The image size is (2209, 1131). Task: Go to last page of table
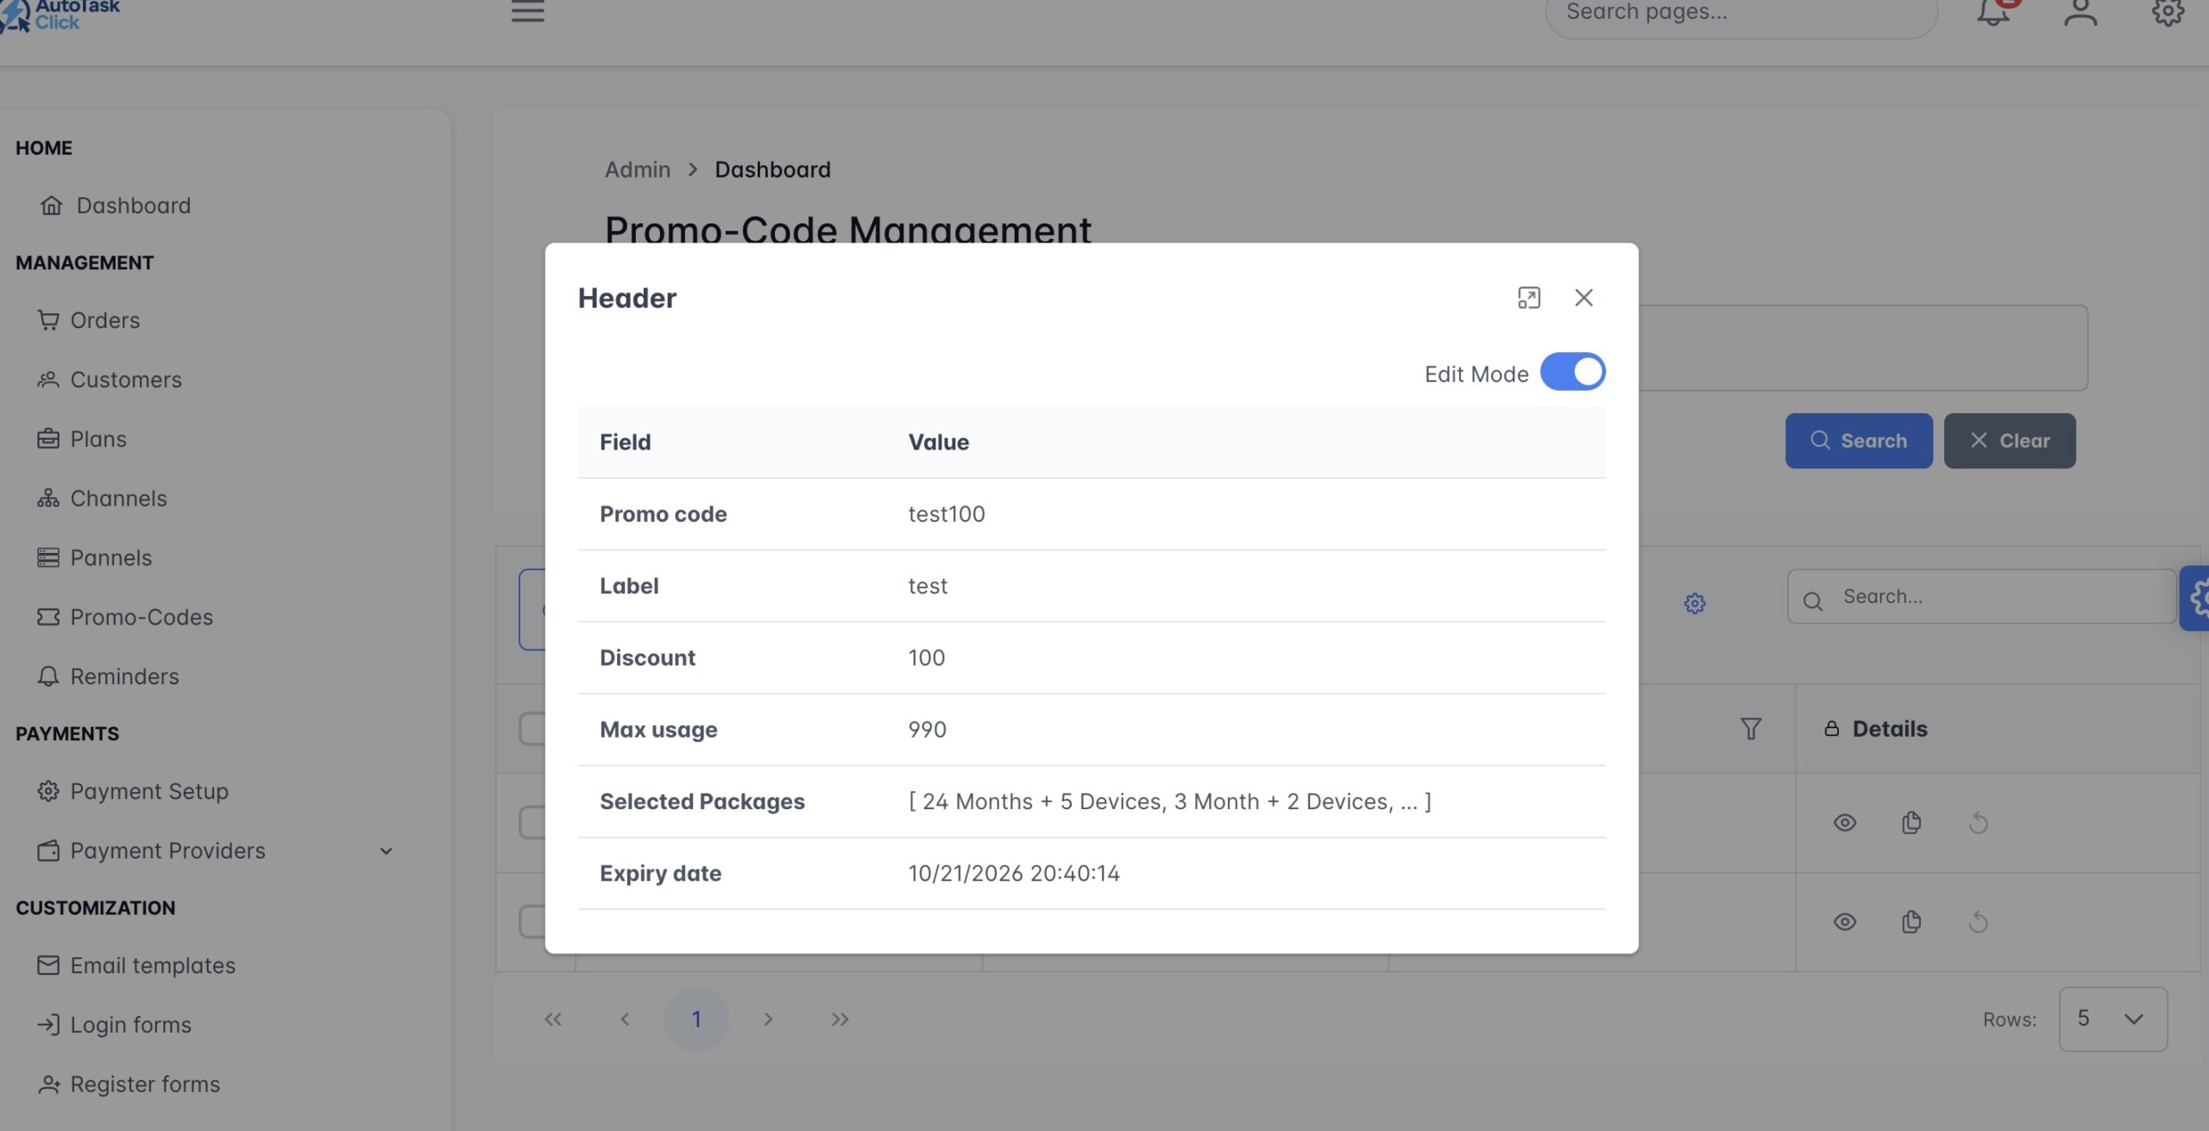[840, 1020]
